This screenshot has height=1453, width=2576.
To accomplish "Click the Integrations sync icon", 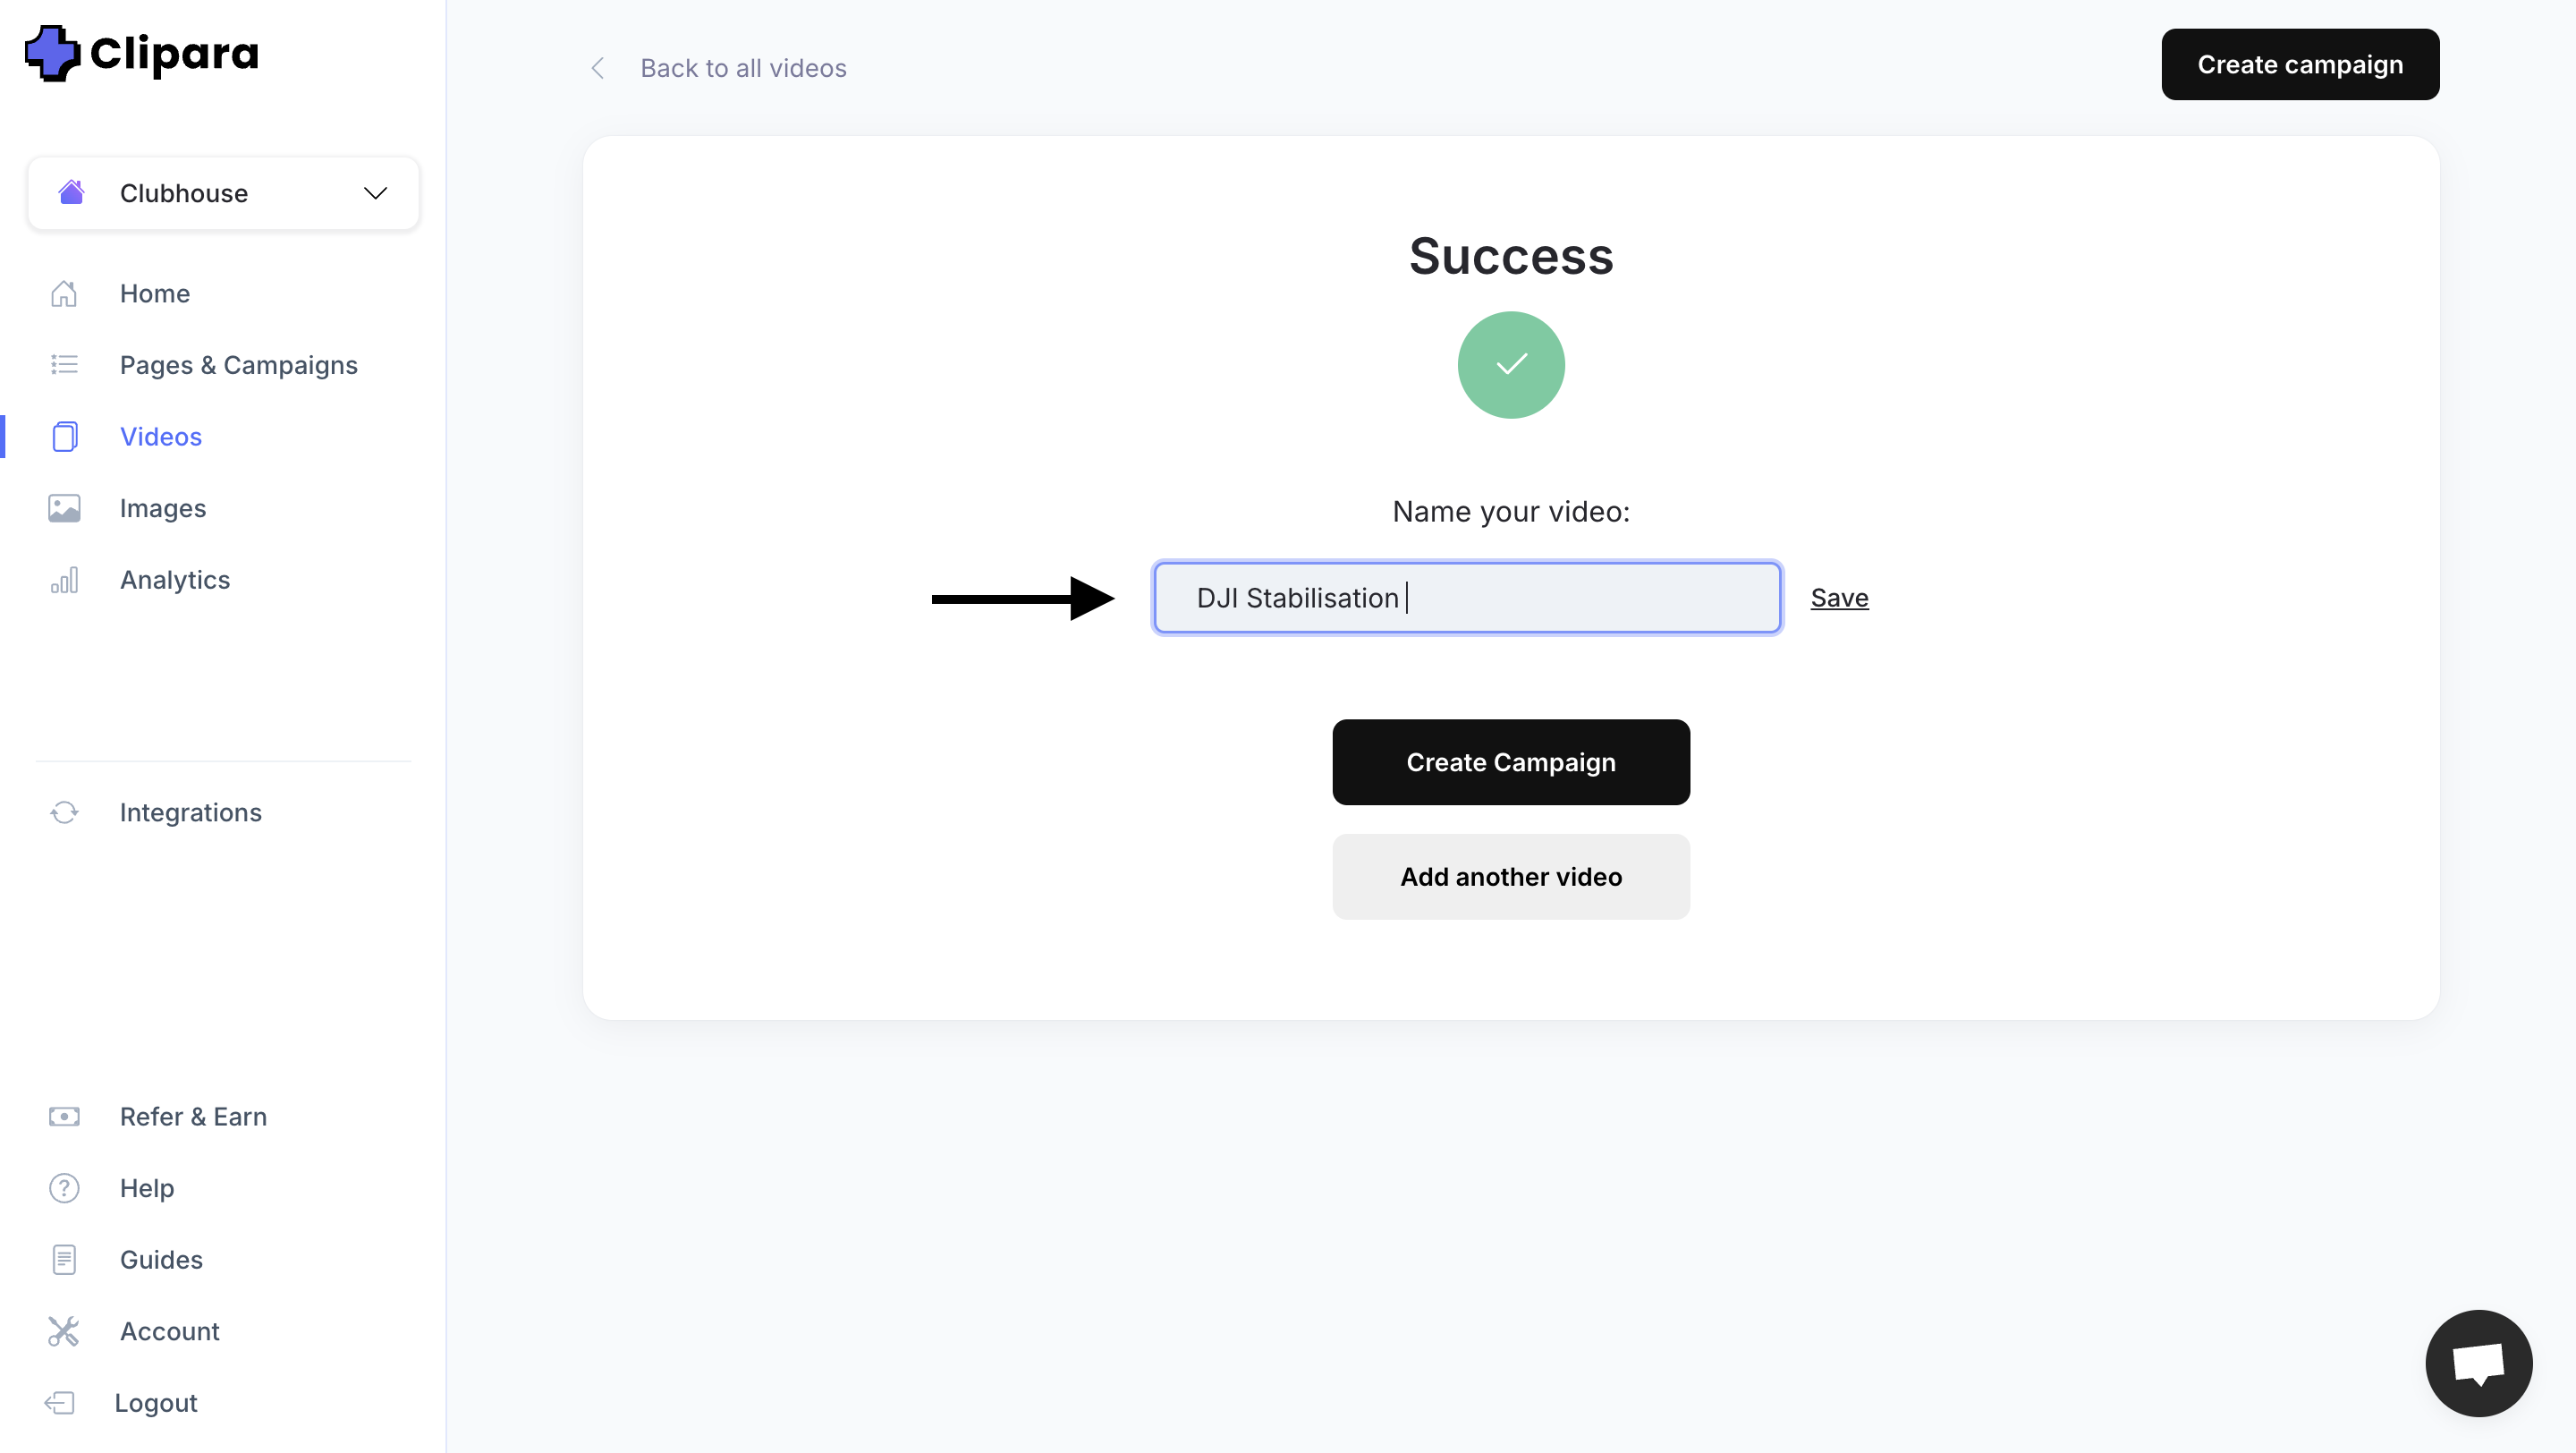I will coord(64,812).
